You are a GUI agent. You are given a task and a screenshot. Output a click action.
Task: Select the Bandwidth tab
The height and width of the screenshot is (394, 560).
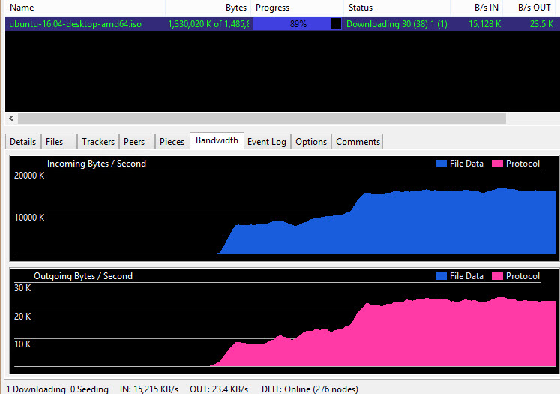coord(217,140)
